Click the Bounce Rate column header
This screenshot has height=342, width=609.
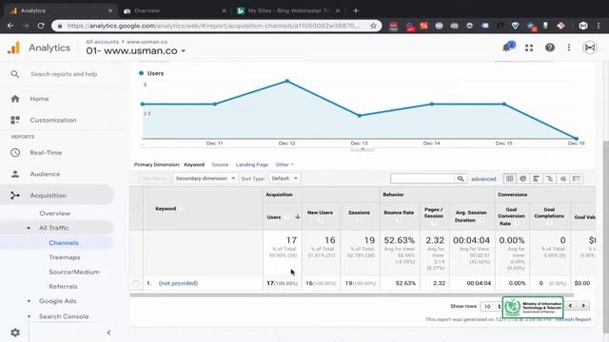tap(399, 213)
